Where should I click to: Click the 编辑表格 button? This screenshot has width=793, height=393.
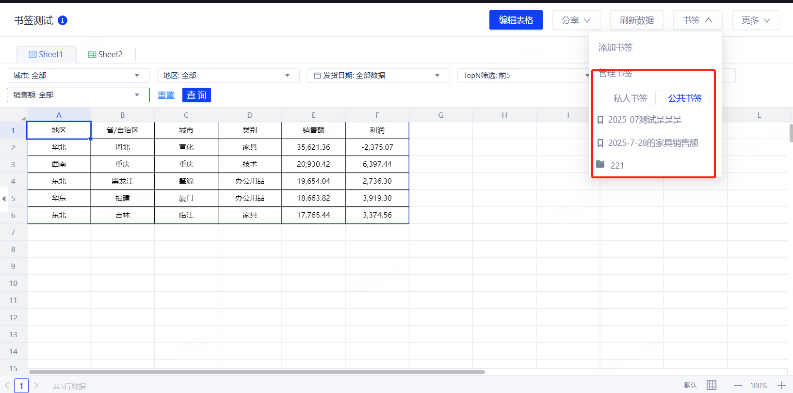click(x=516, y=20)
